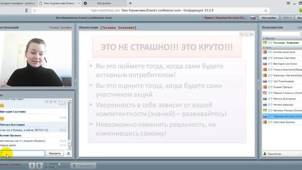
Task: Toggle the microphone icon in bottom bar
Action: [x=32, y=166]
